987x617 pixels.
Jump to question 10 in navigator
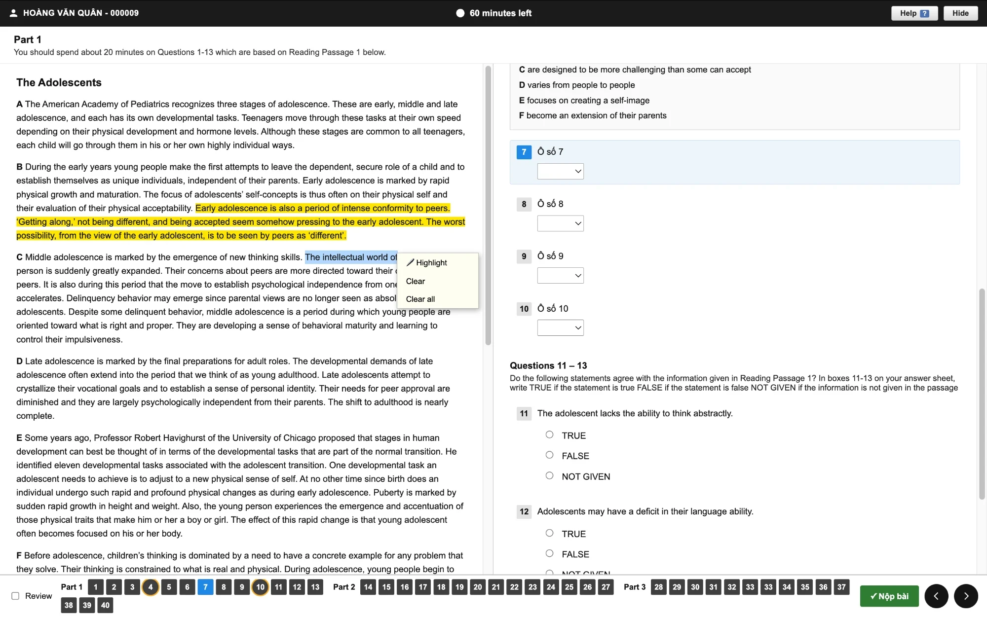(x=260, y=587)
